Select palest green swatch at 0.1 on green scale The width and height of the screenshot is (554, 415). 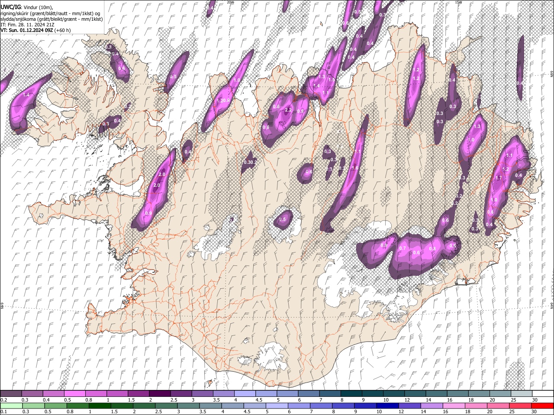11,406
